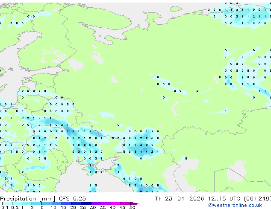Click the '45' legend scale label
This screenshot has height=209, width=271.
(122, 207)
